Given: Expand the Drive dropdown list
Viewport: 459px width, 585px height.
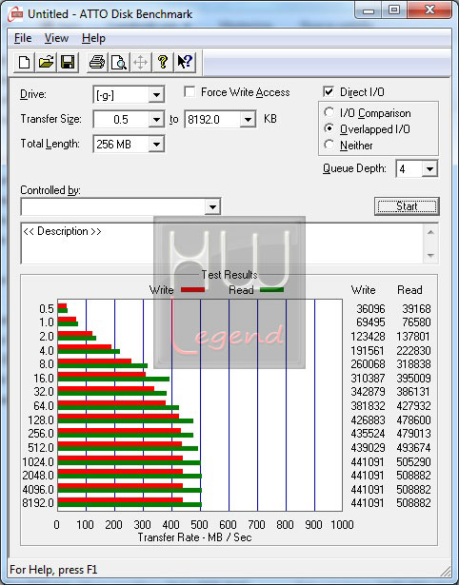Looking at the screenshot, I should [156, 95].
